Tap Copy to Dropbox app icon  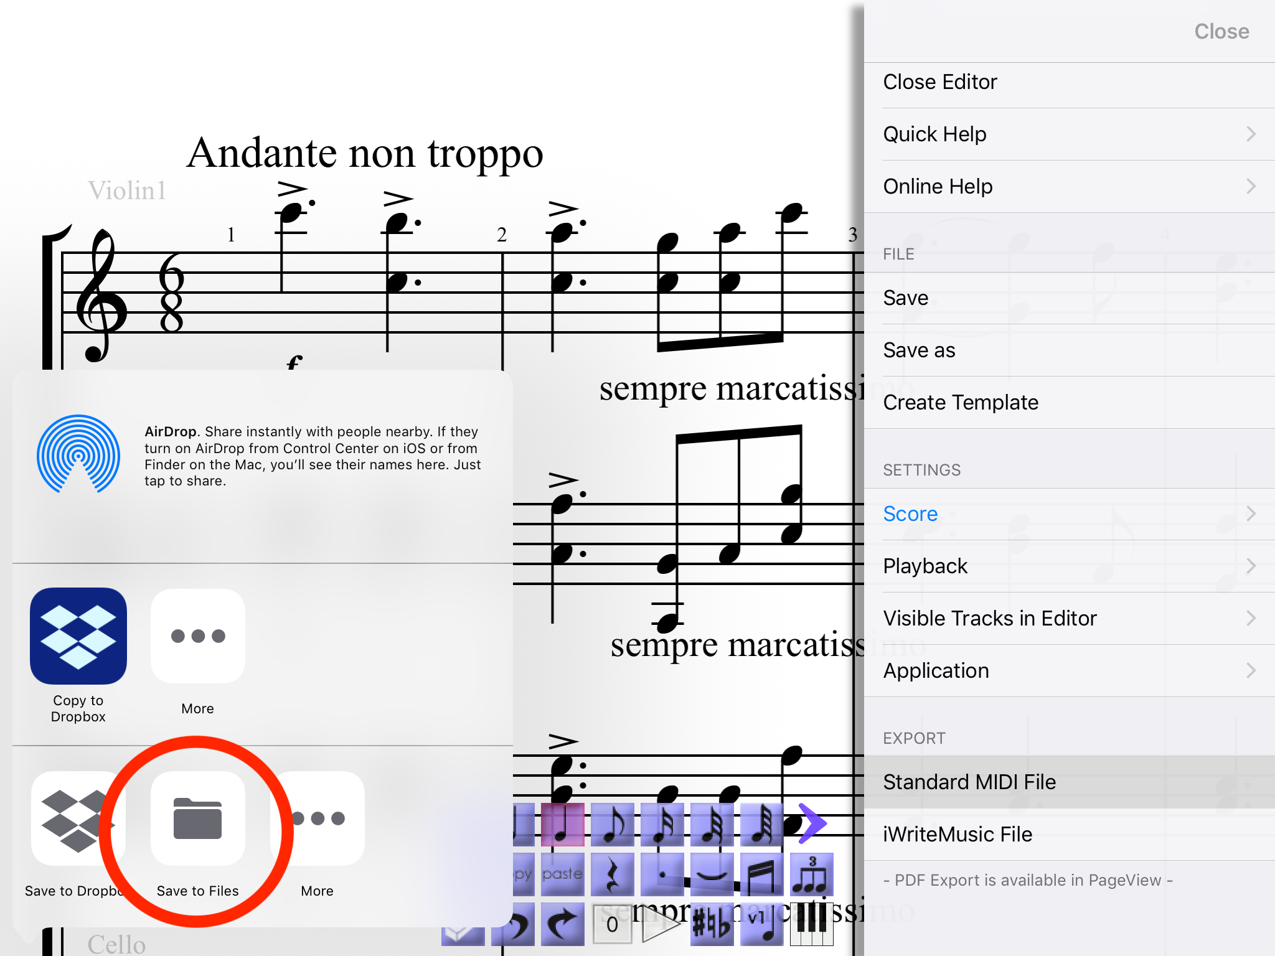click(78, 636)
